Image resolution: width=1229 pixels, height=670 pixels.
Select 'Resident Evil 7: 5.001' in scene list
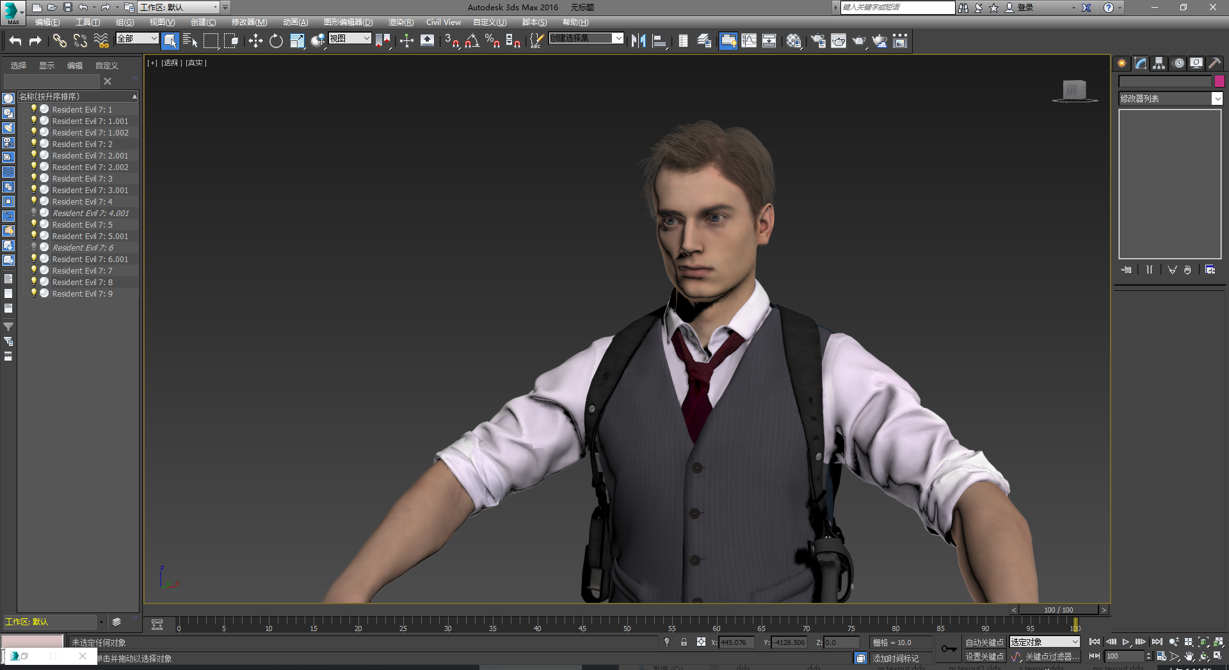(x=90, y=236)
